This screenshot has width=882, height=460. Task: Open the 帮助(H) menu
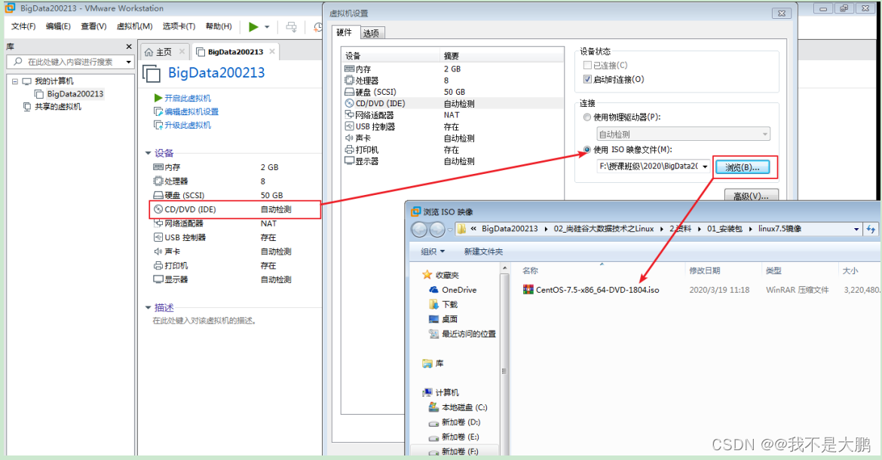coord(219,26)
